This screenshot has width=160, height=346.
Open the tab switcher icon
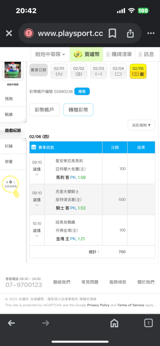(x=148, y=323)
